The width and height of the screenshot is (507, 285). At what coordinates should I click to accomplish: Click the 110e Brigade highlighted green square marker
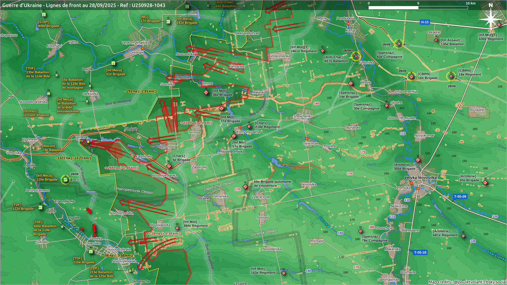coord(65,180)
